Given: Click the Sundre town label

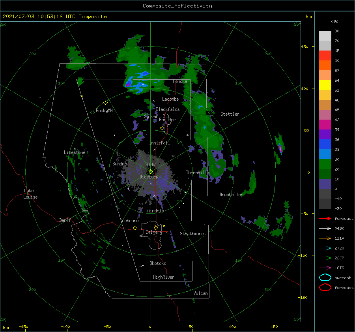Looking at the screenshot, I should click(120, 163).
